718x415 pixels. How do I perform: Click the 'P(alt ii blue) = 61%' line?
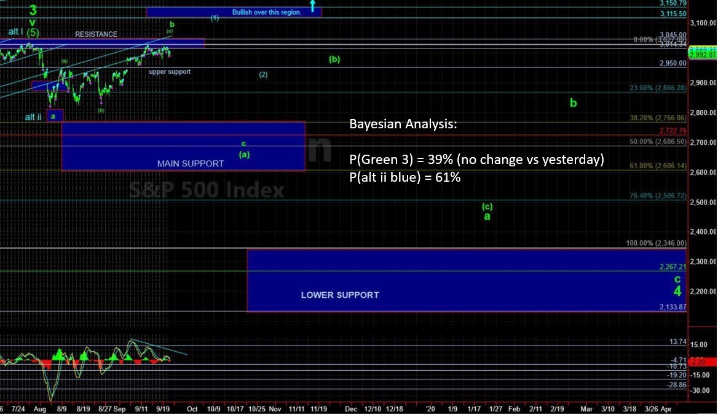pos(404,177)
